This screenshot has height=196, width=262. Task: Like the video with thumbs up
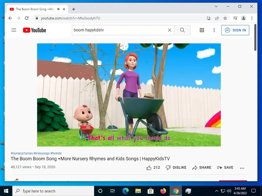149,168
